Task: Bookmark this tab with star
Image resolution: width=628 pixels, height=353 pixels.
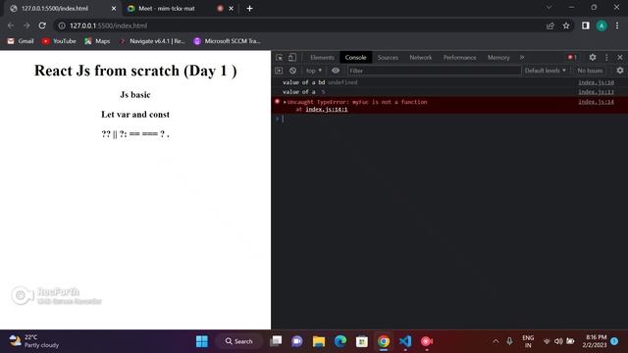Action: [x=566, y=25]
